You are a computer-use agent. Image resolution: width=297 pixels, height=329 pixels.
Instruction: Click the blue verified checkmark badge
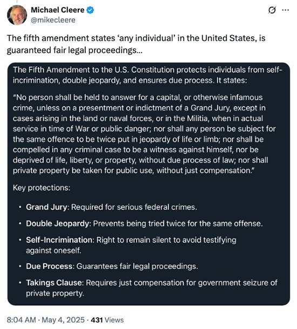click(x=90, y=10)
